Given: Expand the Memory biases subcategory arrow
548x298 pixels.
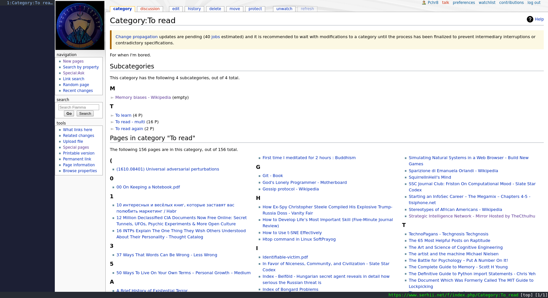Looking at the screenshot, I should tap(112, 97).
